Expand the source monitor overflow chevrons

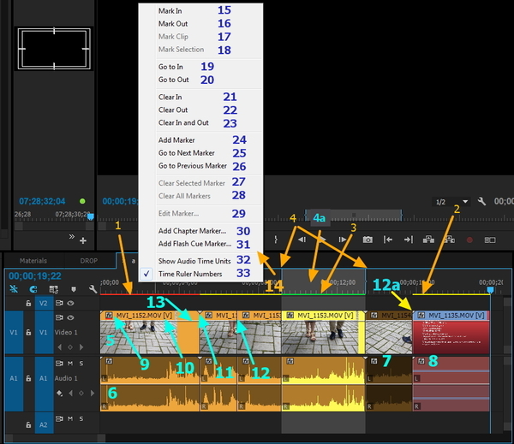(71, 237)
